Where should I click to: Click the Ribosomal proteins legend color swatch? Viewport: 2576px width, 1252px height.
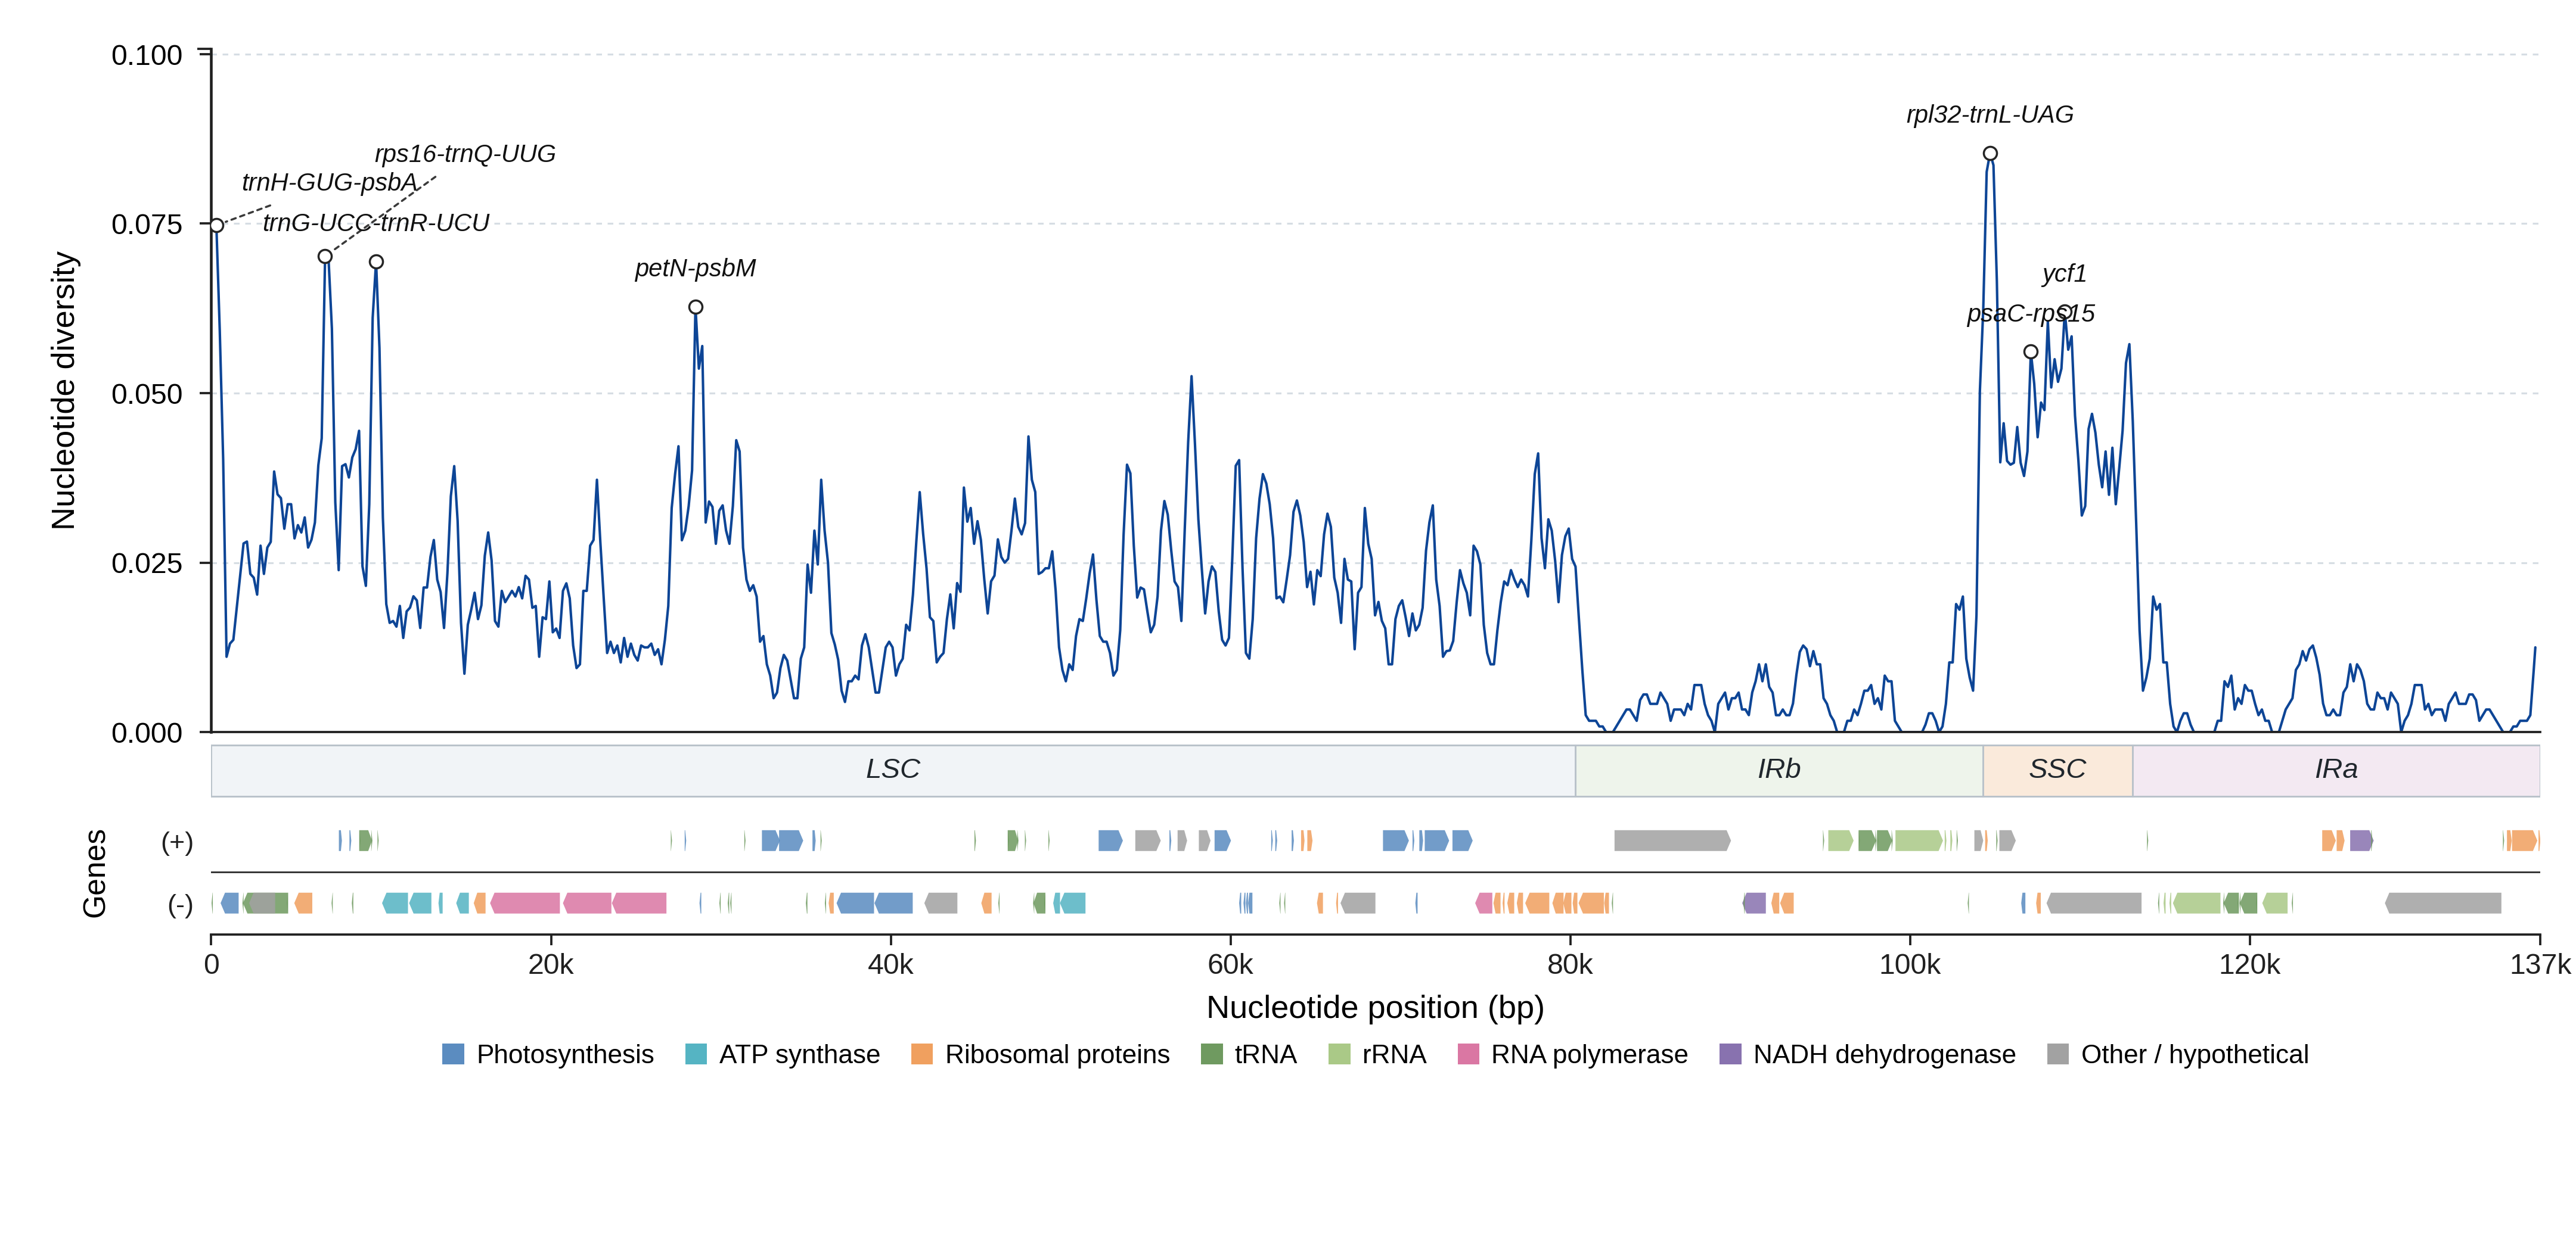922,1054
